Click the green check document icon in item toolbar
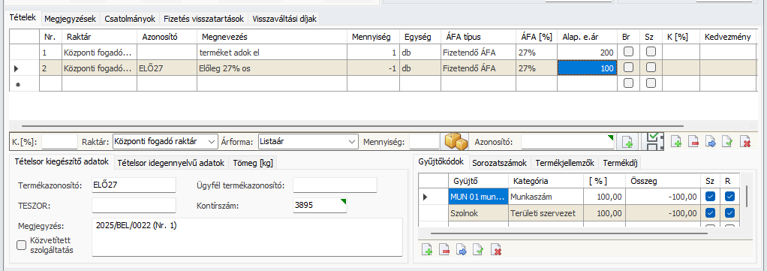The width and height of the screenshot is (767, 271). [x=728, y=143]
